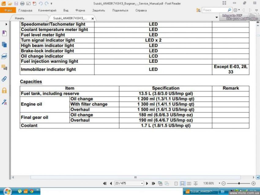This screenshot has width=260, height=195.
Task: Click the advanced search folder icon
Action: pyautogui.click(x=198, y=10)
